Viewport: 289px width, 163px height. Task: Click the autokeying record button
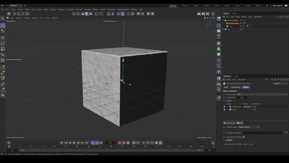(124, 143)
